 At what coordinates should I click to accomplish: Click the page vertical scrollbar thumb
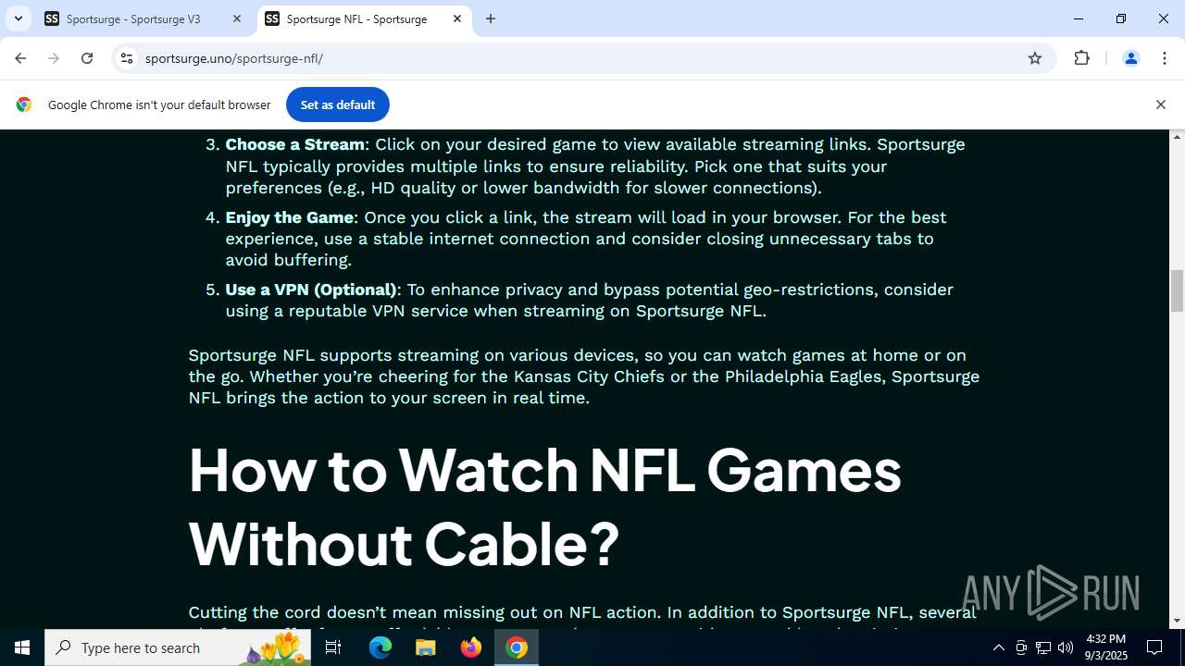coord(1177,290)
